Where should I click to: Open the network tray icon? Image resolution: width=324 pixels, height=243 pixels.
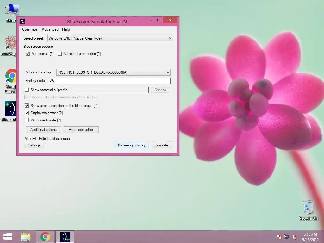[x=287, y=237]
